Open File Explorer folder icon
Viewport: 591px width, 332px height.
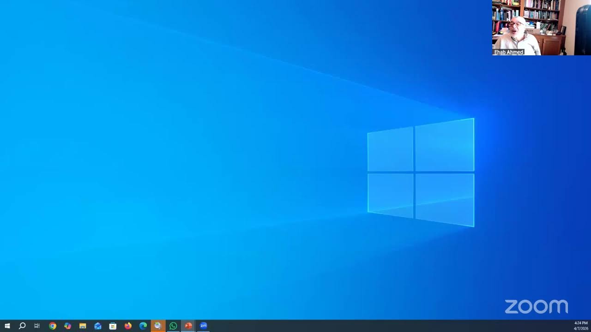pos(83,326)
